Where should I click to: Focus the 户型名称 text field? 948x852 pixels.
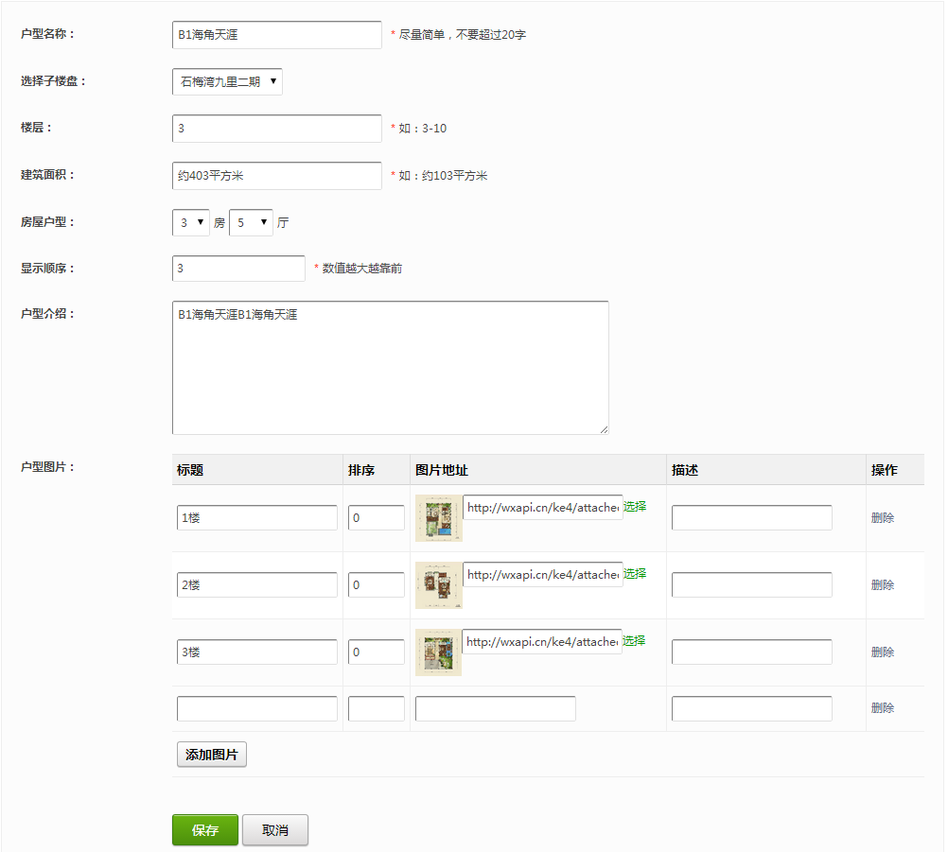pos(276,35)
